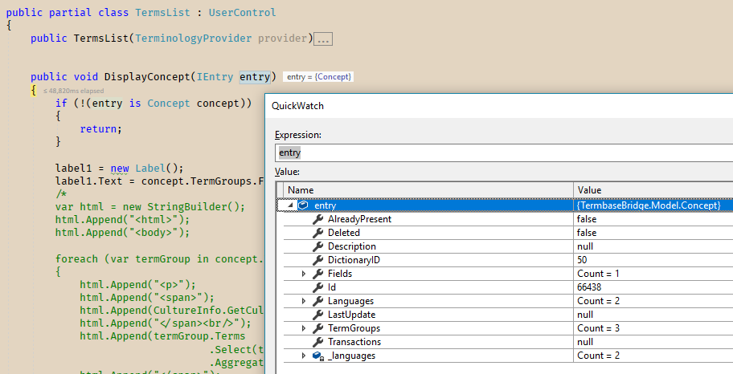Image resolution: width=733 pixels, height=374 pixels.
Task: Click the object icon beside entry row
Action: [x=303, y=205]
